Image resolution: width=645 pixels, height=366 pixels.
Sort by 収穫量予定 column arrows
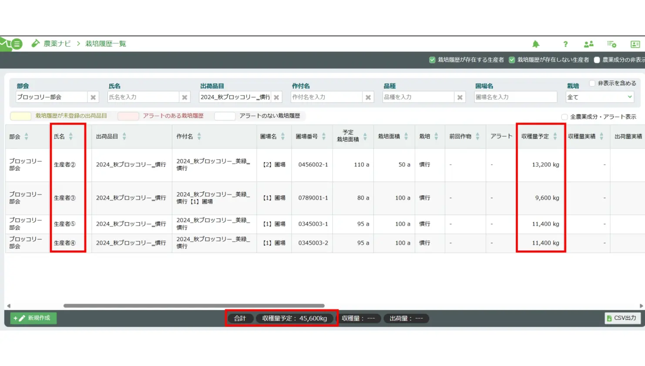(x=555, y=136)
